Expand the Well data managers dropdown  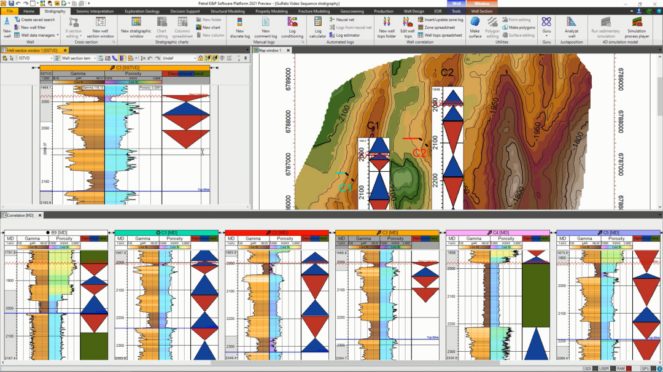[x=58, y=36]
